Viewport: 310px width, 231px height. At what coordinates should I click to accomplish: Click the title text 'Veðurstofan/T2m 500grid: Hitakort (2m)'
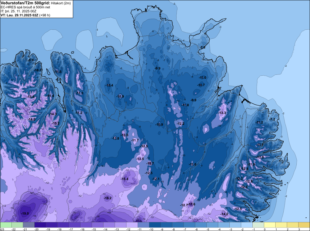coord(36,3)
